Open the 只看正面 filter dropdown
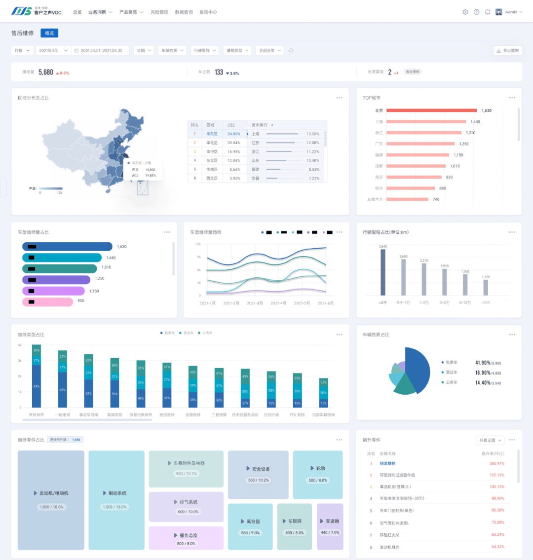The width and height of the screenshot is (533, 560). click(x=490, y=440)
